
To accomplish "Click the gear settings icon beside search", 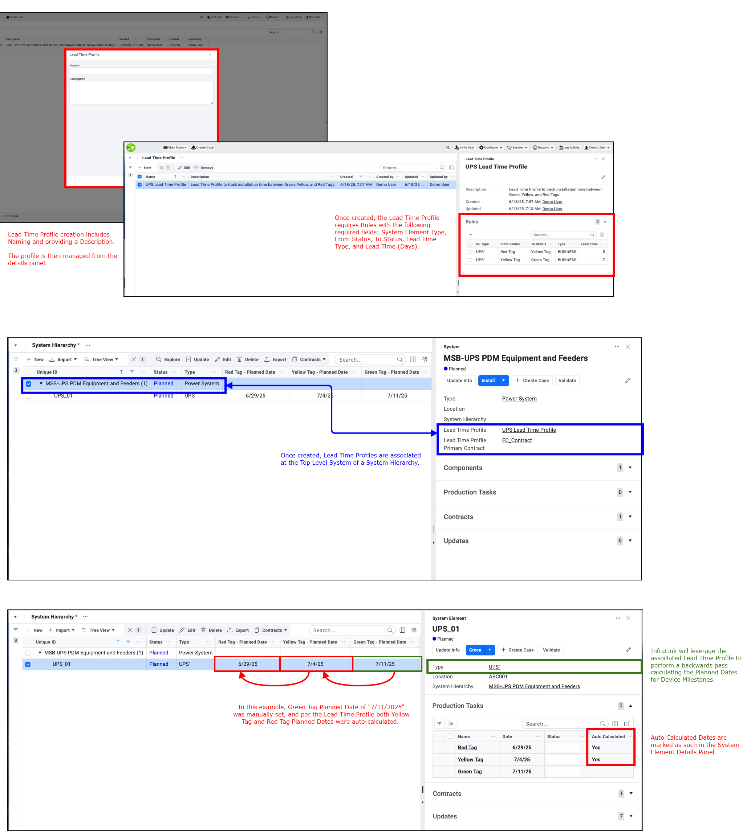I will coord(424,359).
